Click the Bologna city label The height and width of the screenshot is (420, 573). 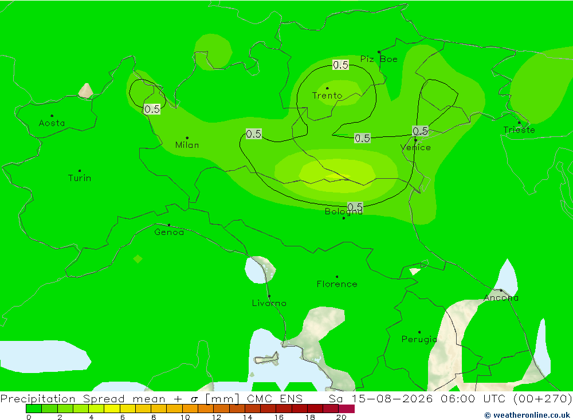343,211
